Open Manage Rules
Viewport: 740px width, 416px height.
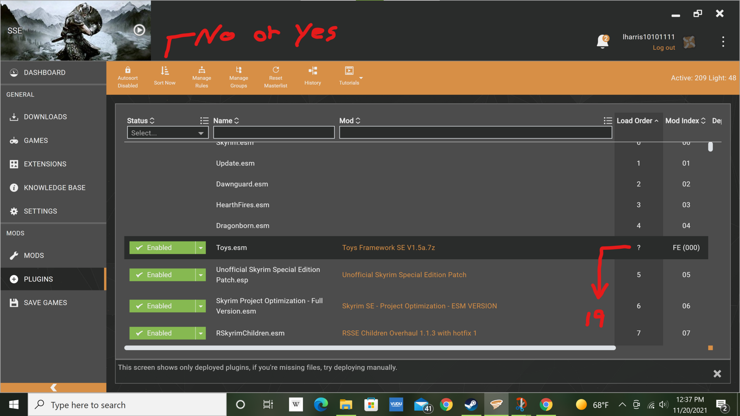click(202, 77)
